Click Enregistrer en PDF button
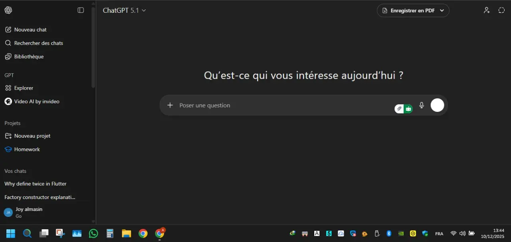This screenshot has width=511, height=242. click(413, 10)
